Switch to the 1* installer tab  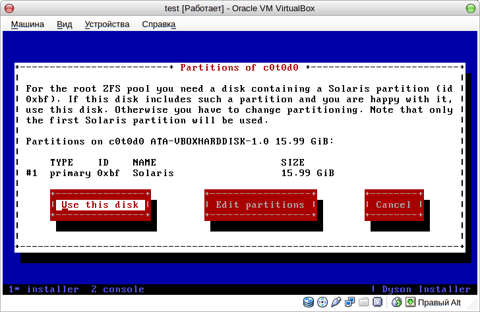point(44,289)
